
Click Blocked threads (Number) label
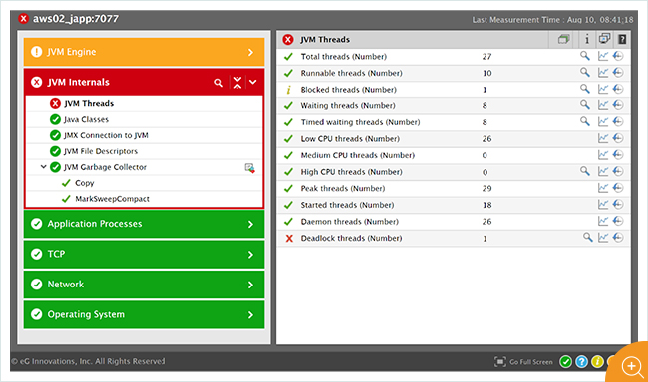click(348, 90)
